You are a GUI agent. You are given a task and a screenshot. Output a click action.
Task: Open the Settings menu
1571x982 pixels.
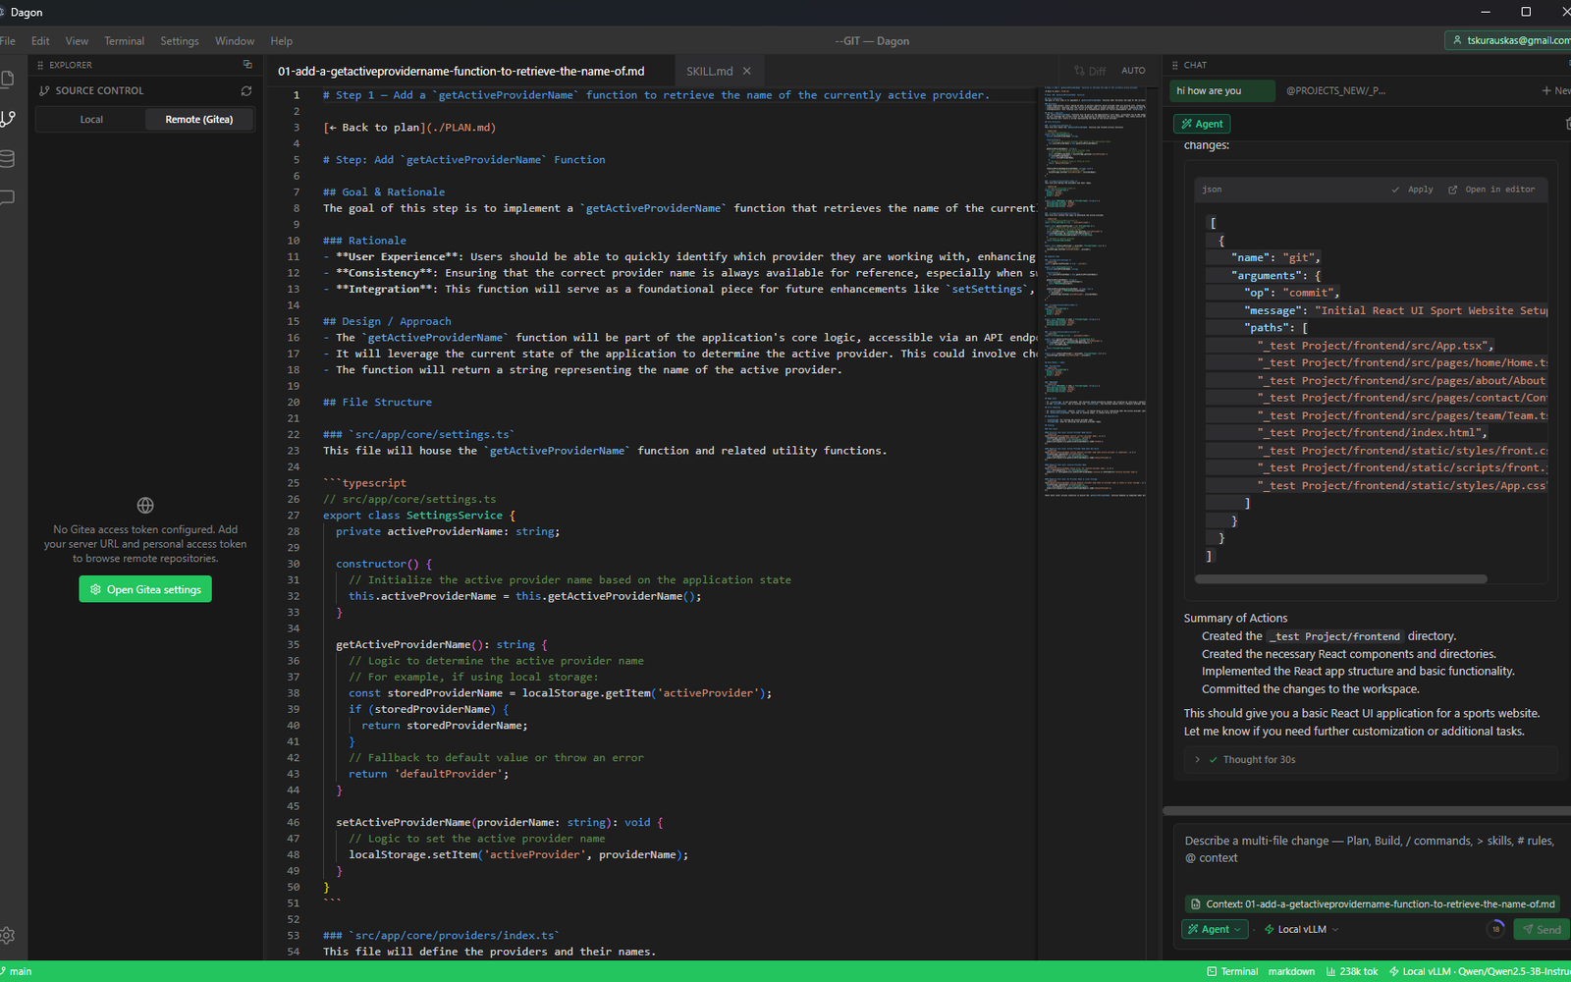click(x=180, y=41)
